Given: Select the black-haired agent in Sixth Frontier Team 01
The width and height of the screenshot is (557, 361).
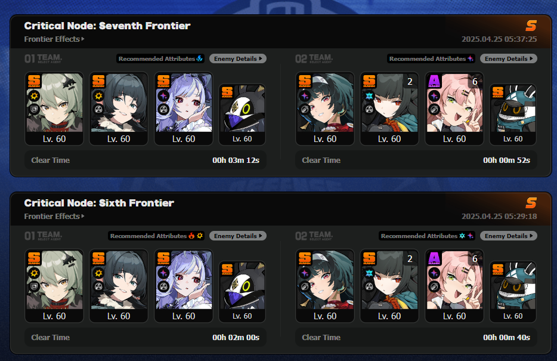Looking at the screenshot, I should (x=119, y=286).
